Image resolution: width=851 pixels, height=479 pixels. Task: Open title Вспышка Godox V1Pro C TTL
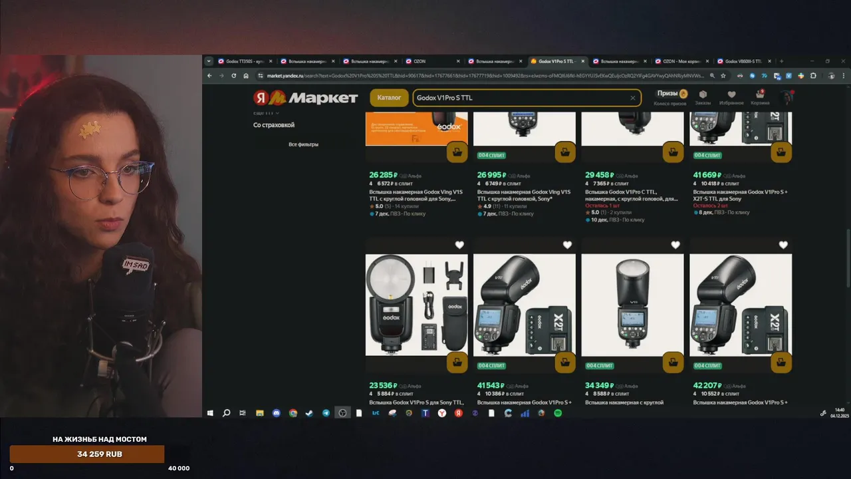click(x=631, y=195)
